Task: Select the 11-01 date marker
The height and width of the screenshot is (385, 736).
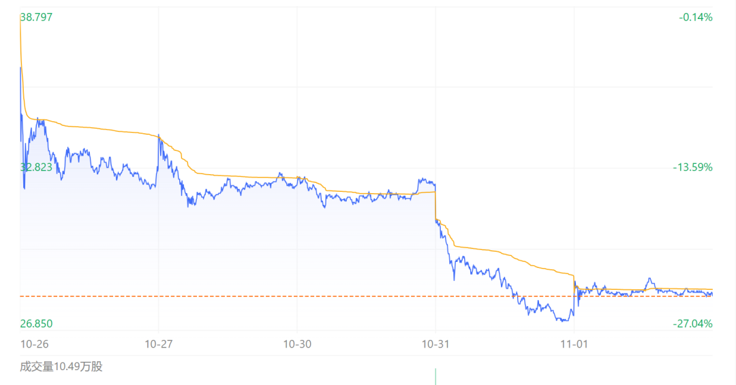Action: click(574, 344)
